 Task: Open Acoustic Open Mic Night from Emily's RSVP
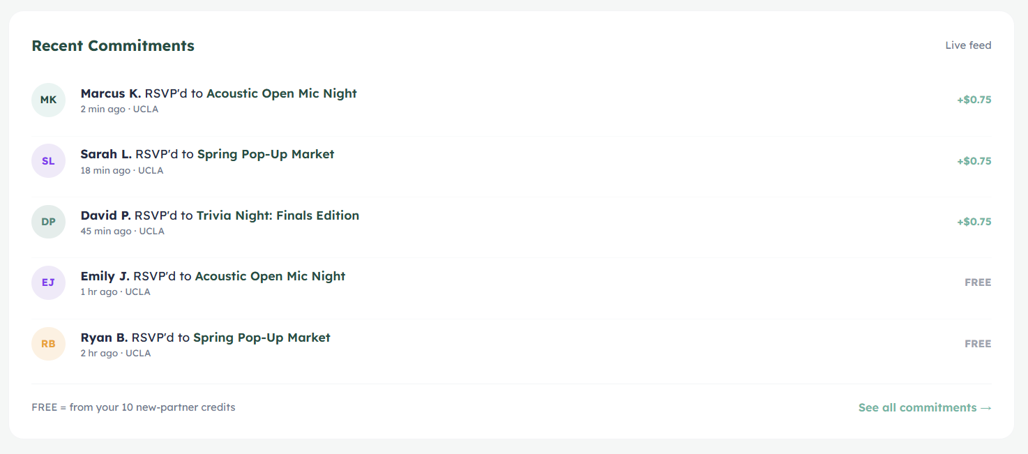[270, 276]
